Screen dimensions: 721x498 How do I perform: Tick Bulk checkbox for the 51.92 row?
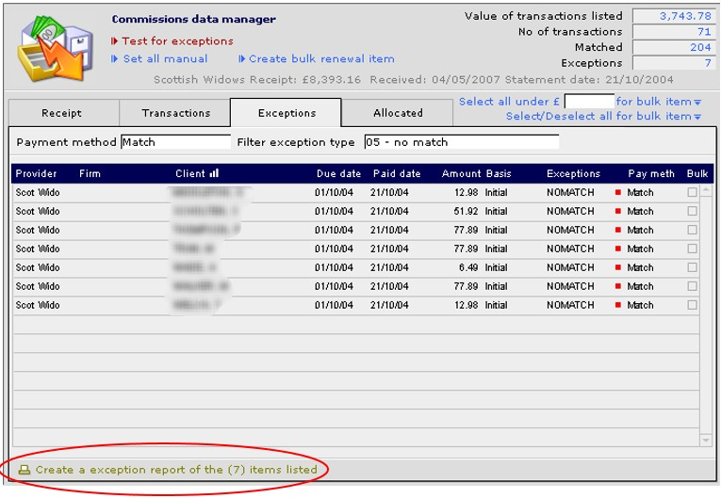coord(692,211)
